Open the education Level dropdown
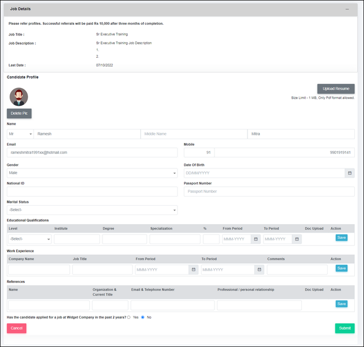This screenshot has width=364, height=347. tap(30, 239)
